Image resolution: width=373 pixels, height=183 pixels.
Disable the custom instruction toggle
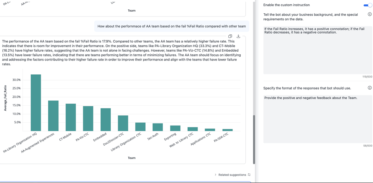(368, 5)
